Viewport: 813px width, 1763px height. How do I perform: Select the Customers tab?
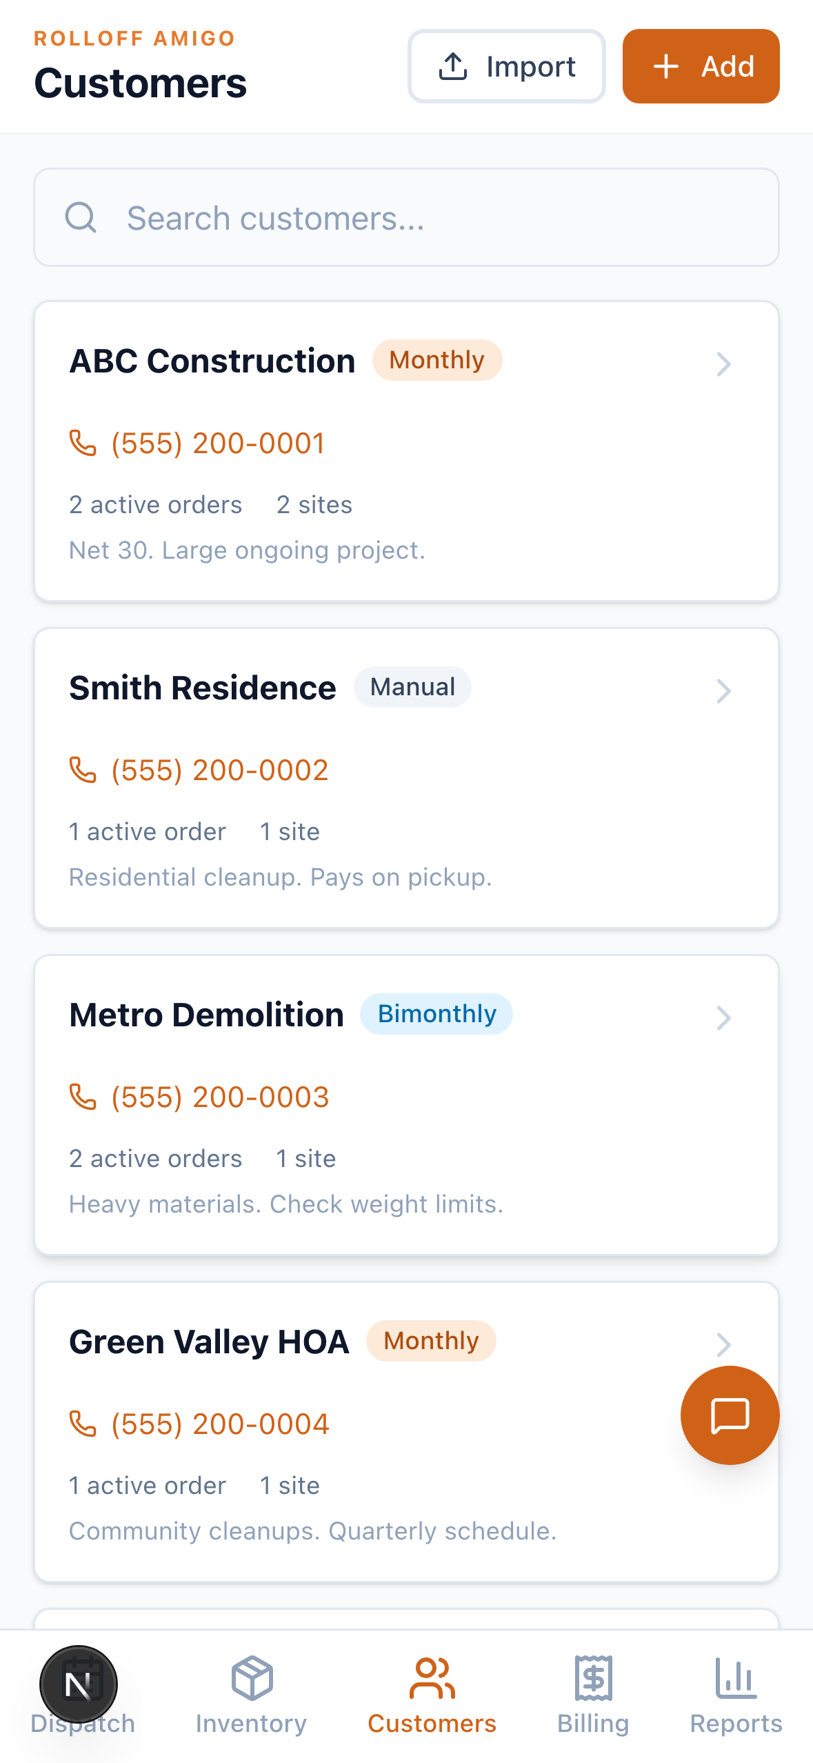[432, 1694]
